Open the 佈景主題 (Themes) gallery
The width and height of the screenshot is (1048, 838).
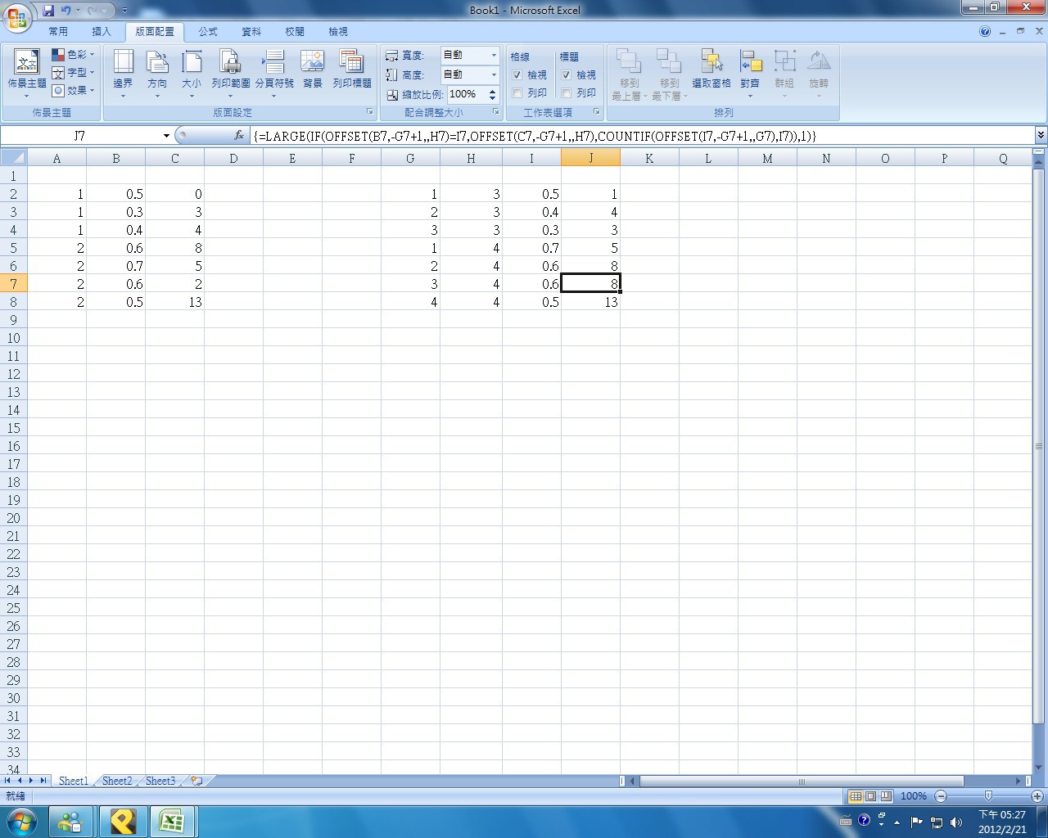point(26,69)
